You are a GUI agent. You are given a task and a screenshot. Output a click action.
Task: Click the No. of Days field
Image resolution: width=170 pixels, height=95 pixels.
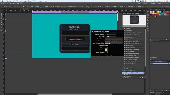coord(111,36)
